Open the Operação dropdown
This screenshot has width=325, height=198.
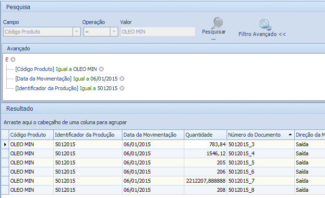pyautogui.click(x=114, y=32)
